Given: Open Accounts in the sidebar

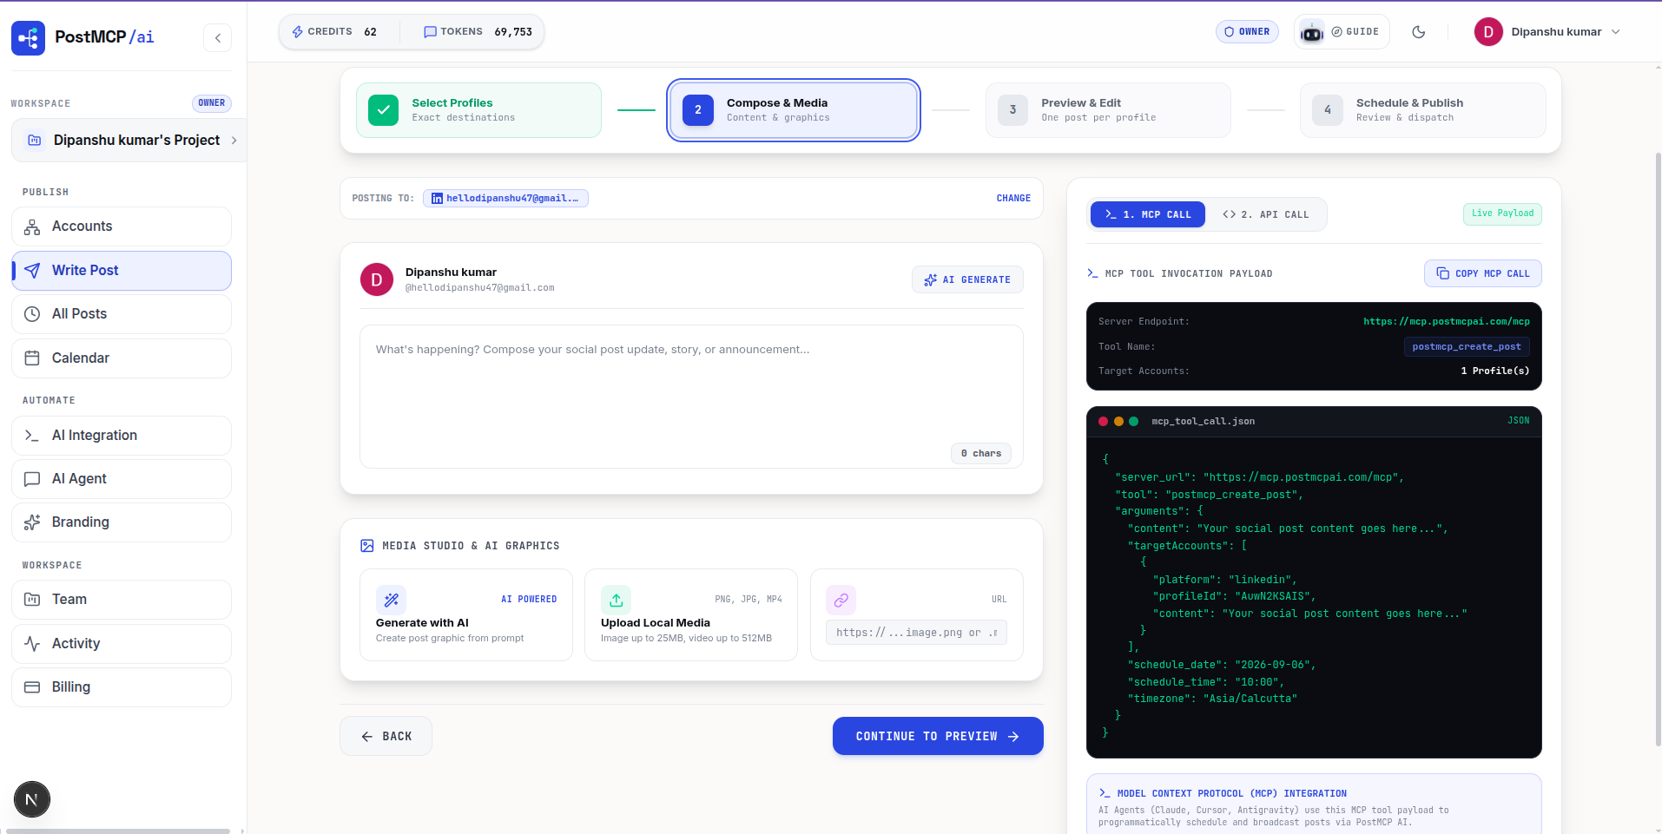Looking at the screenshot, I should pos(122,227).
